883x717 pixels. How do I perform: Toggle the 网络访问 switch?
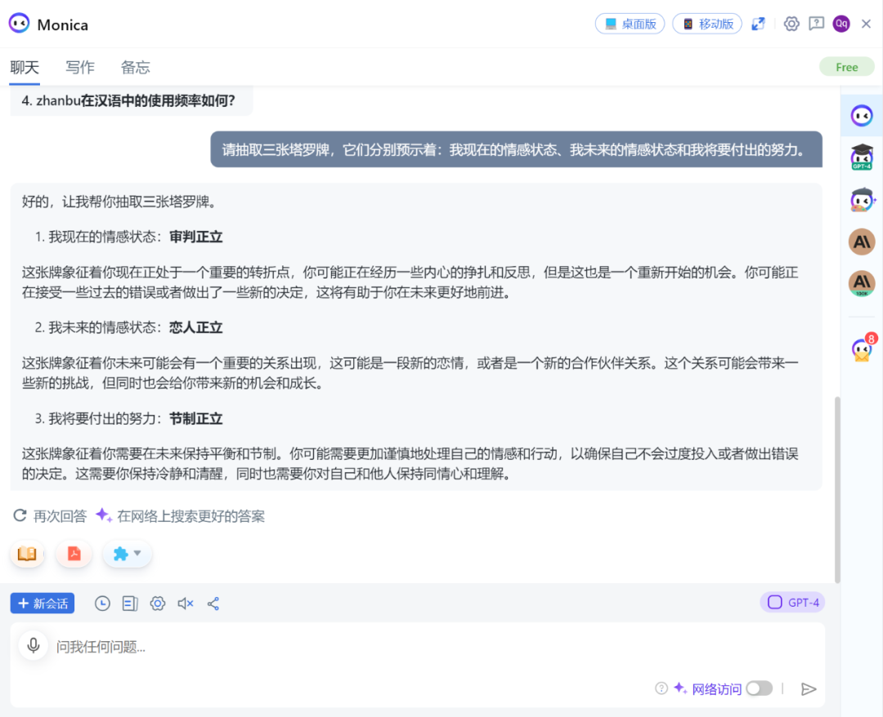759,688
